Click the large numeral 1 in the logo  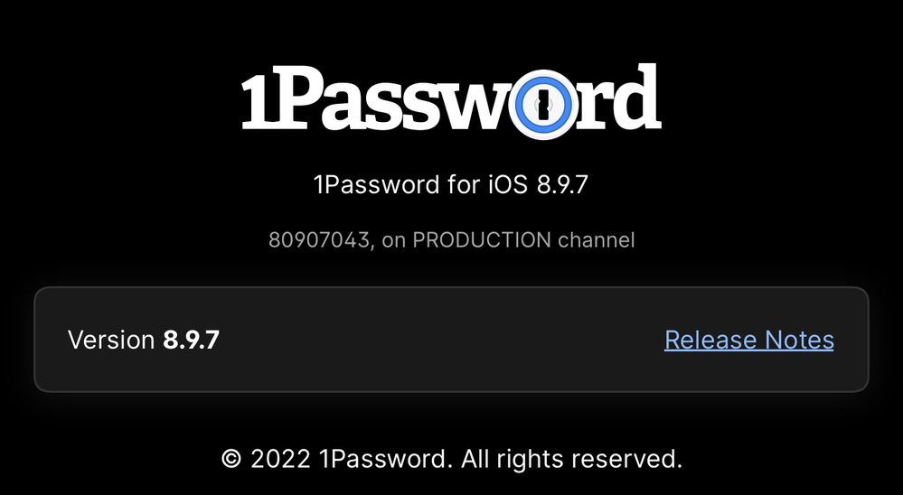point(258,101)
